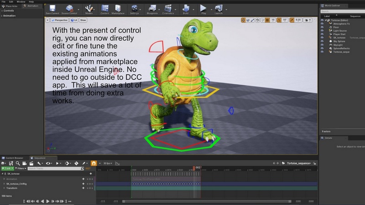Switch to the Content Browser tab
Image resolution: width=365 pixels, height=205 pixels.
pyautogui.click(x=14, y=158)
